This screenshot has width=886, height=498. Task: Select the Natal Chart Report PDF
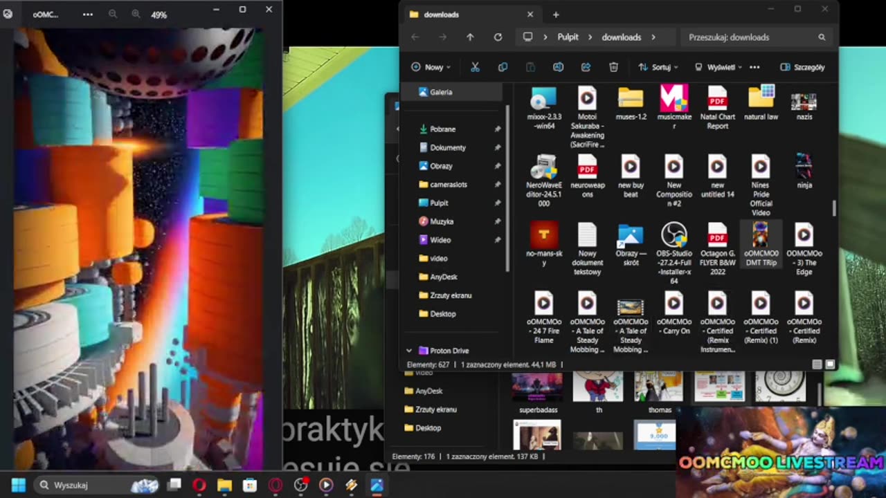717,108
